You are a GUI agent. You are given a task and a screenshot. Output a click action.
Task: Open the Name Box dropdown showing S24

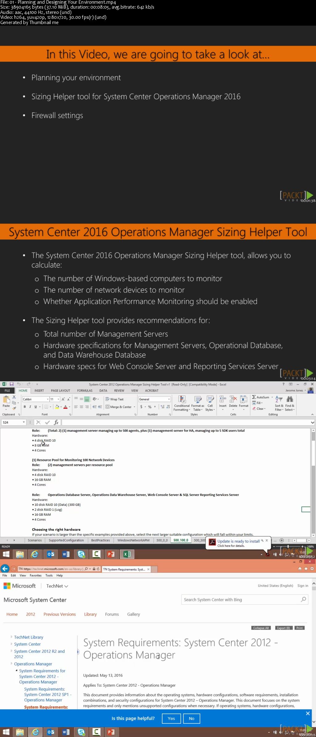[x=24, y=422]
